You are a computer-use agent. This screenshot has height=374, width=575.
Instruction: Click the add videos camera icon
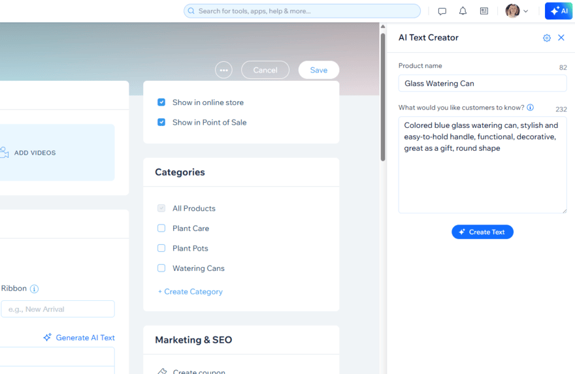click(4, 152)
